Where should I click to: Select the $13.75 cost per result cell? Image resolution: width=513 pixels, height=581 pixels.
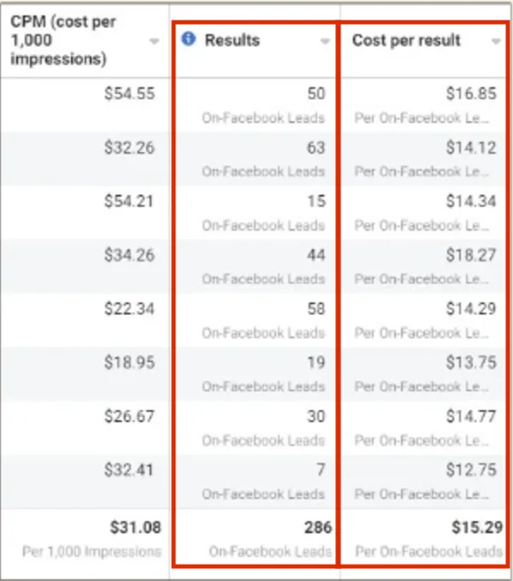point(470,362)
